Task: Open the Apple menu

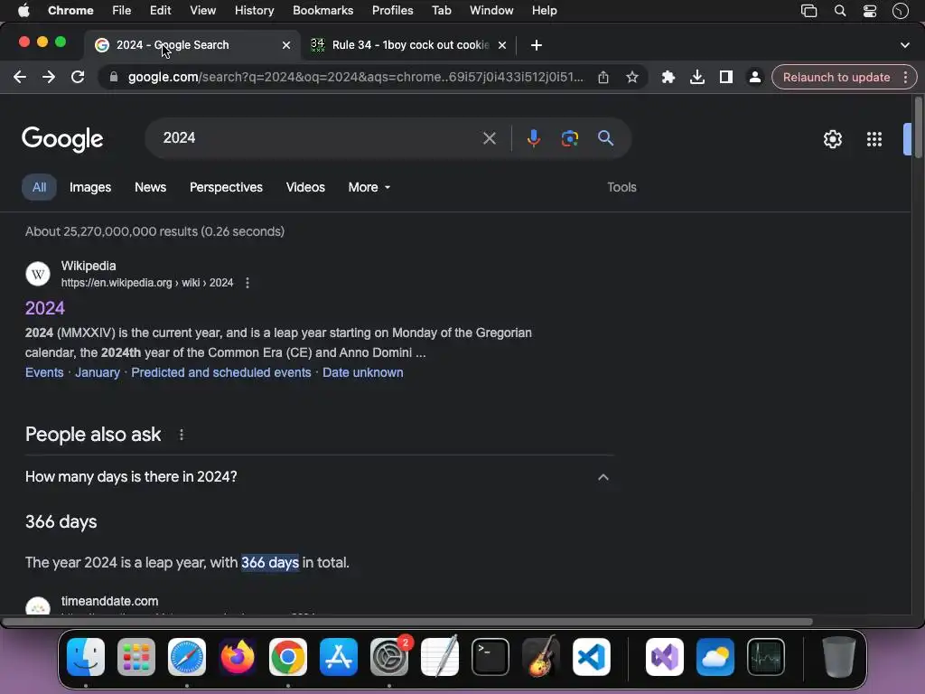Action: (x=23, y=11)
